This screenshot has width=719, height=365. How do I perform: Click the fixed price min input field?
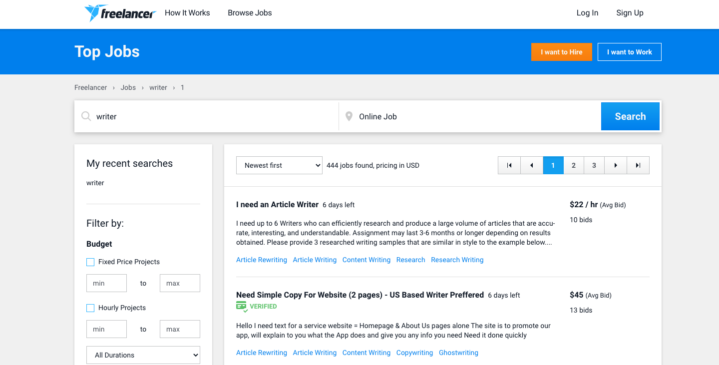point(106,283)
